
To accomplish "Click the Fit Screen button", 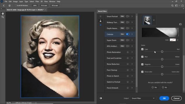I will 44,5.
